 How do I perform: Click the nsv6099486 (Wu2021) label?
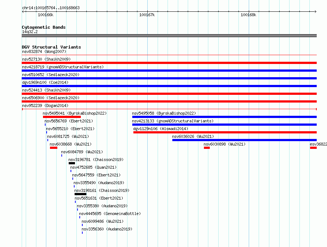(103, 221)
